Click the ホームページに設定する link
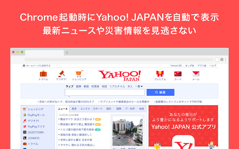This screenshot has width=239, height=149. [38, 66]
